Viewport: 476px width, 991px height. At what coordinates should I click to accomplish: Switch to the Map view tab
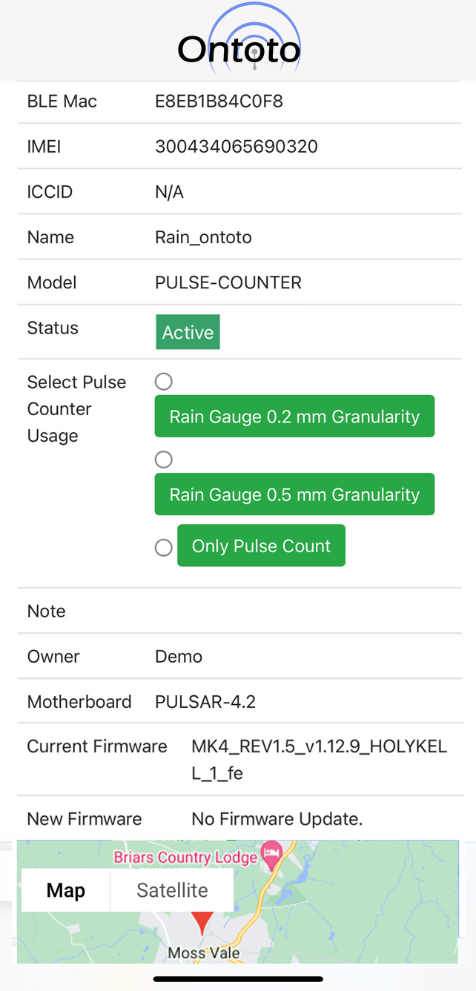click(65, 889)
